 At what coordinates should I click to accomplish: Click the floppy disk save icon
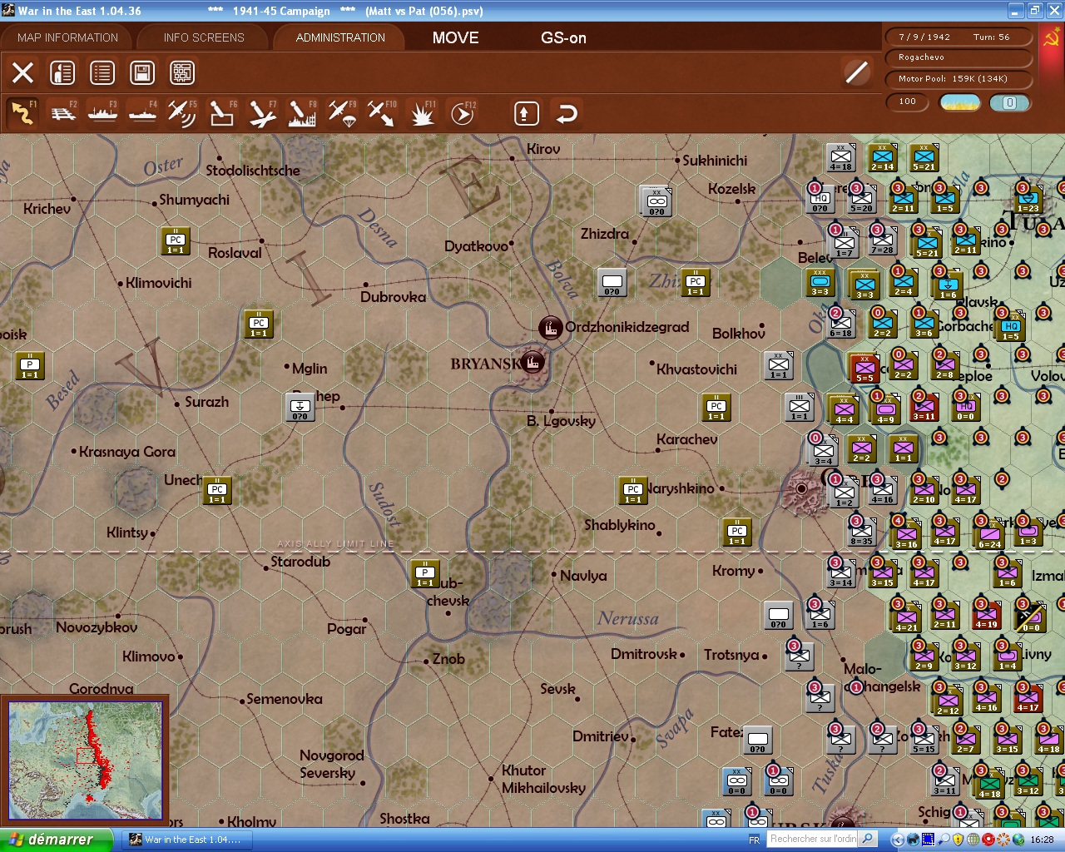click(142, 72)
